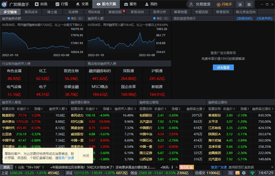Select the 有色金属 sector cell
Viewport: 275px width, 176px height.
(14, 75)
